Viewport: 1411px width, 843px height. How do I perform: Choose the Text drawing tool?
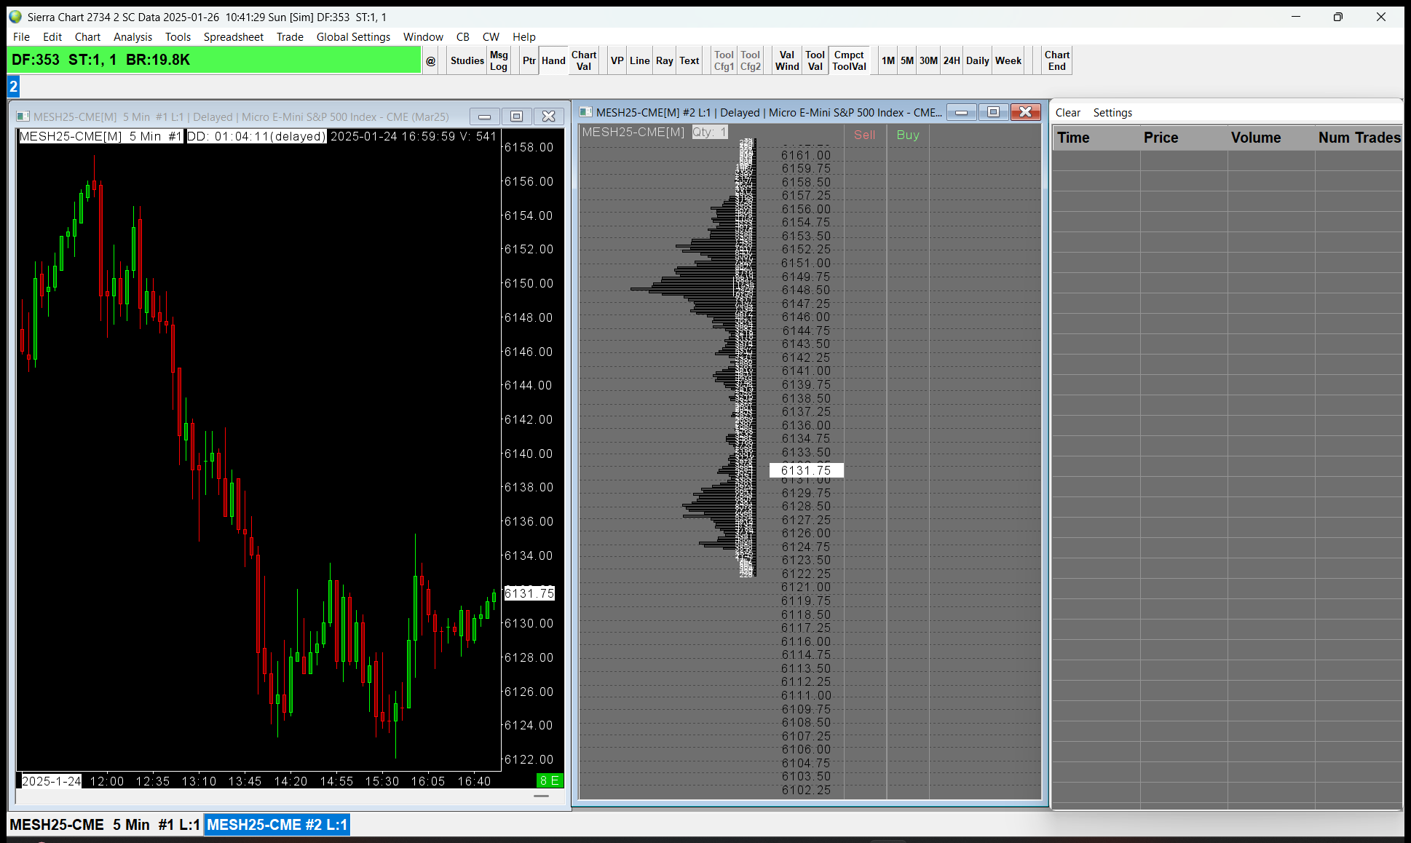[x=689, y=60]
